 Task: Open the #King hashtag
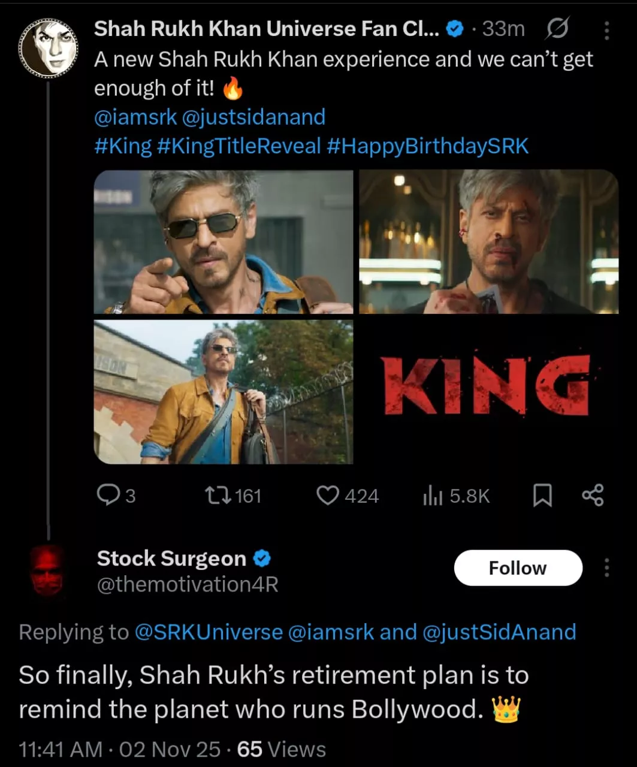pos(123,146)
